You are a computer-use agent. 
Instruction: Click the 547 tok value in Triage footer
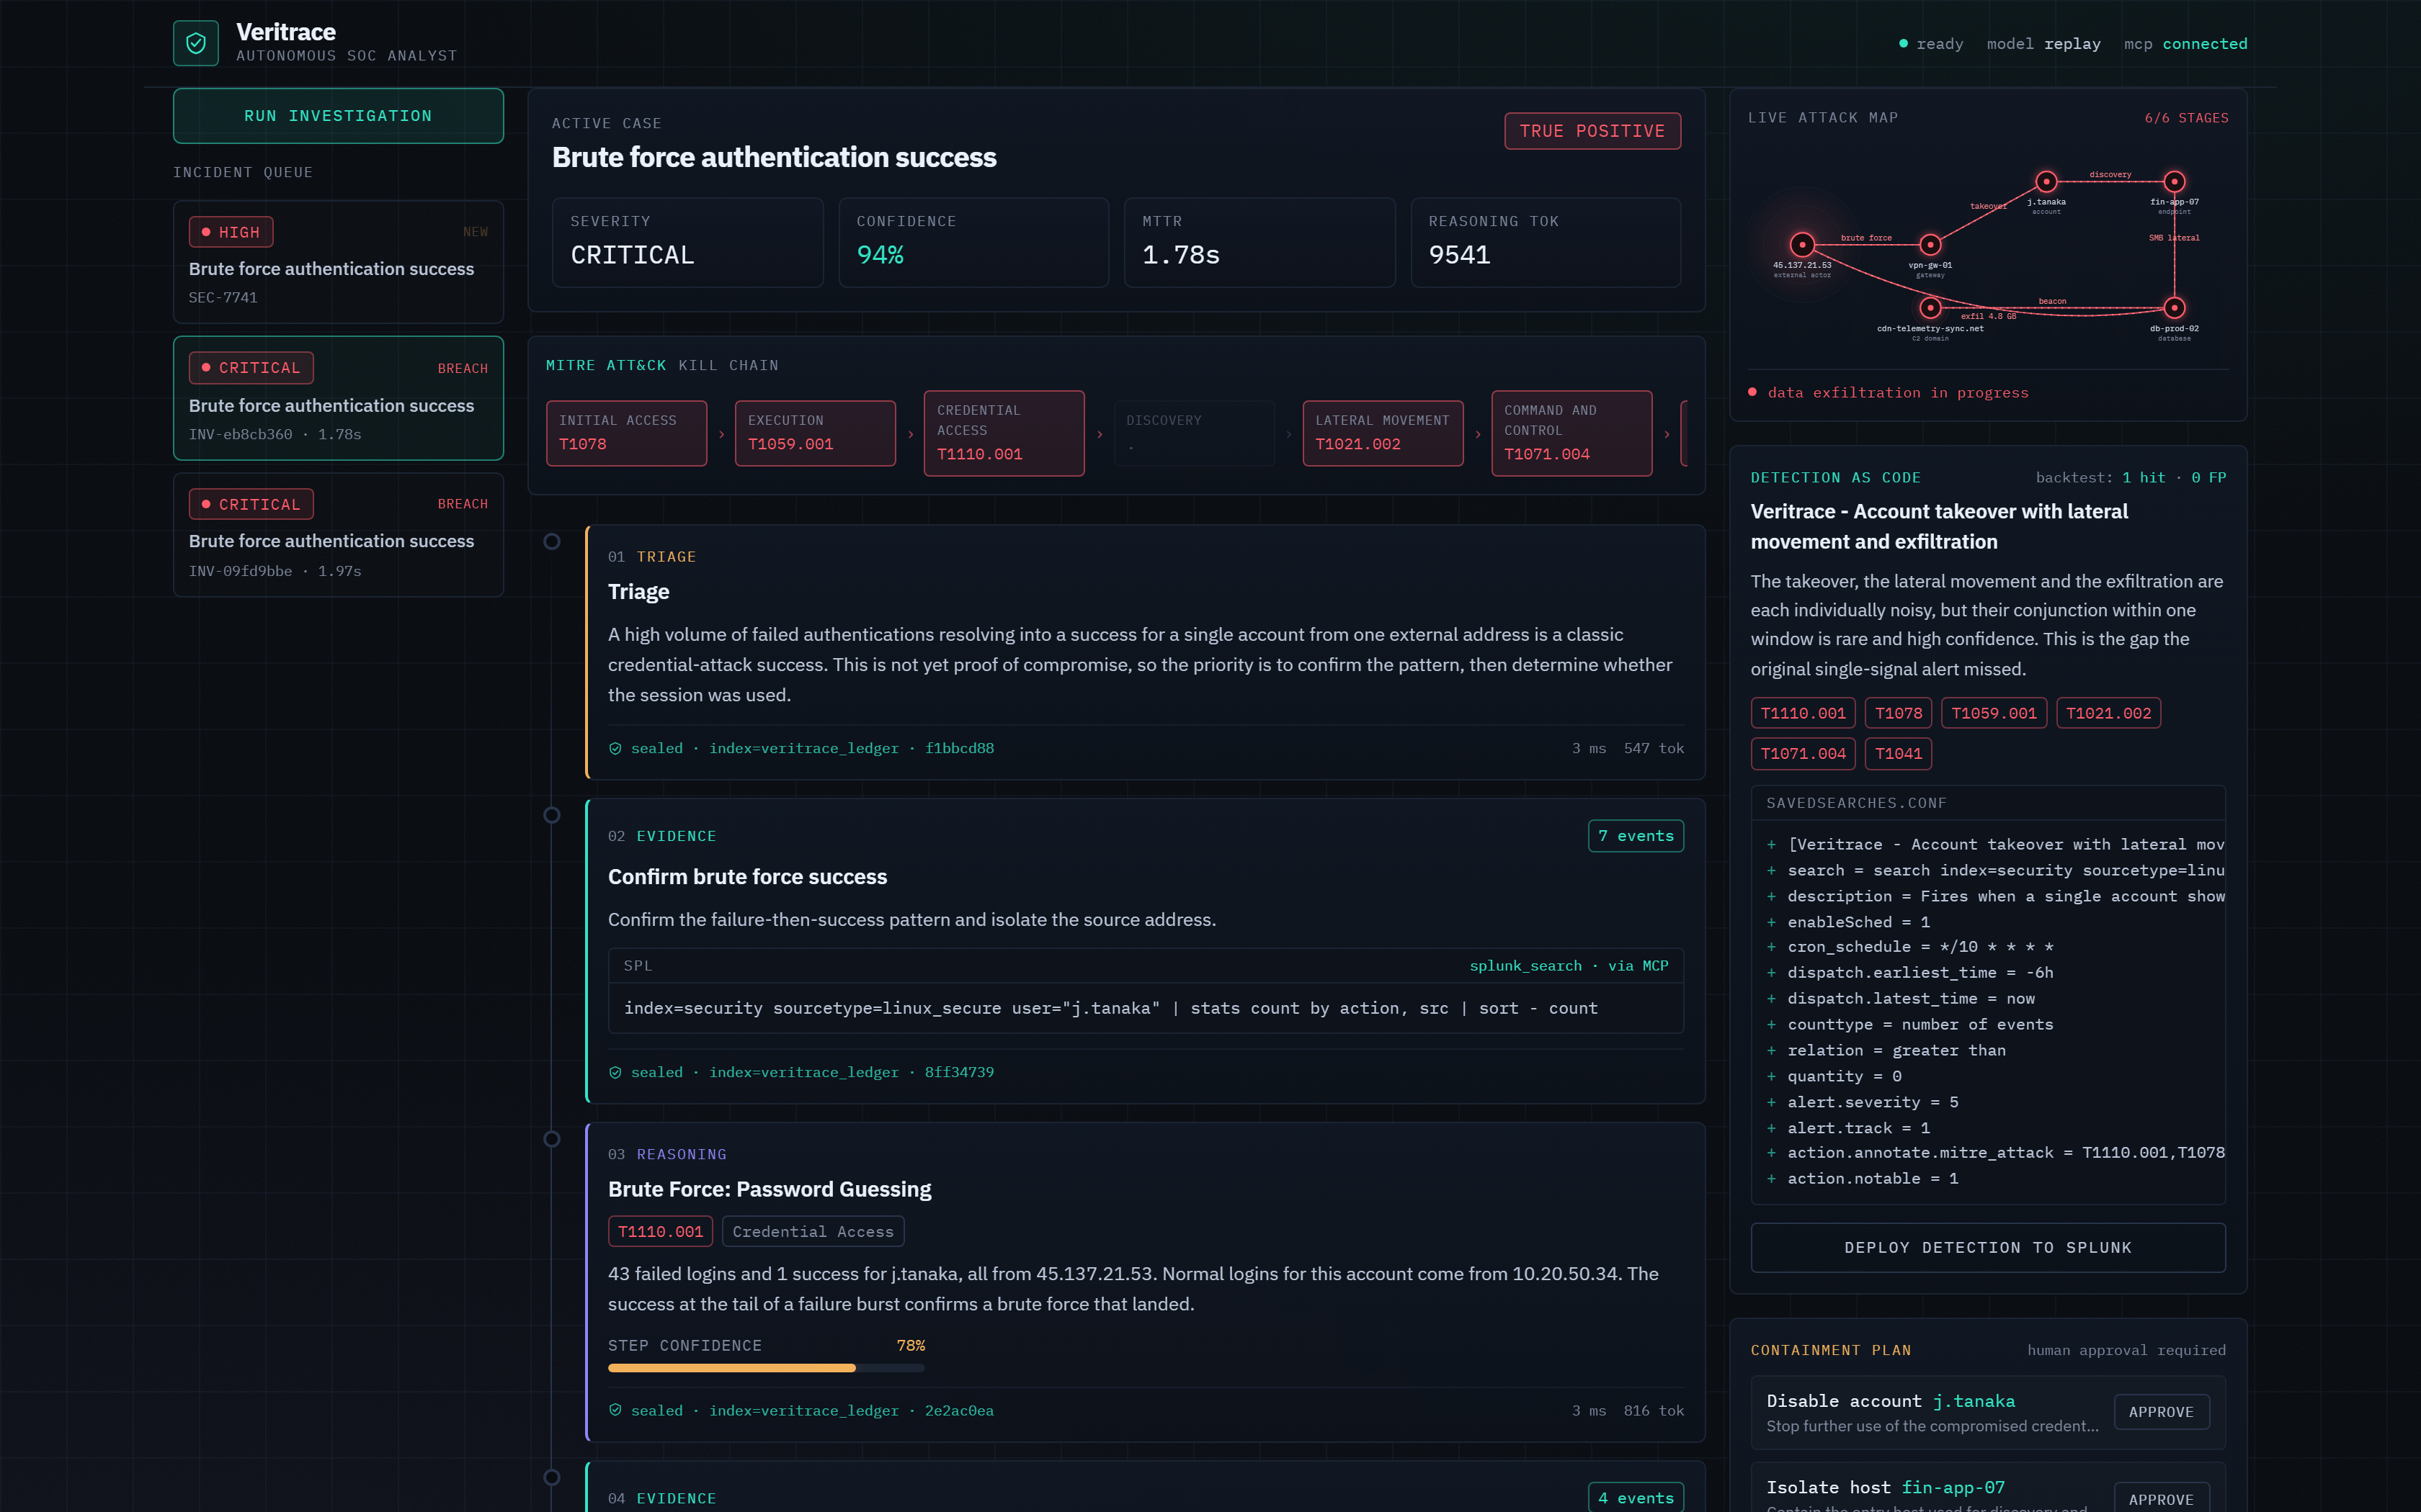pos(1653,748)
